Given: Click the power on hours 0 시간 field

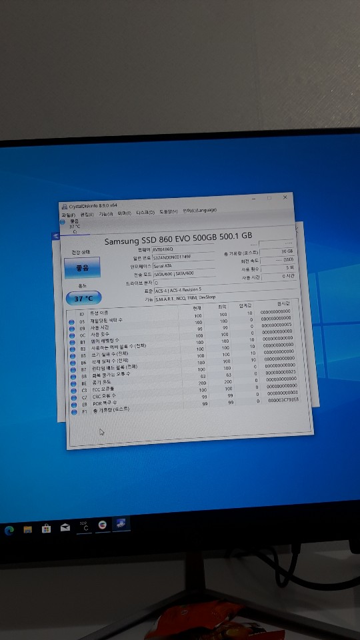Looking at the screenshot, I should click(278, 277).
